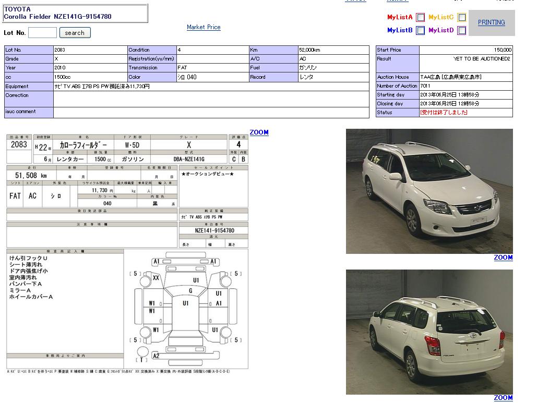Click ZOOM link above the auction sheet

(259, 132)
